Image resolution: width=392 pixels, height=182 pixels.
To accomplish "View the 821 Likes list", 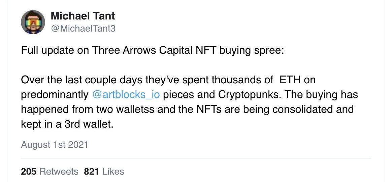I will (104, 172).
